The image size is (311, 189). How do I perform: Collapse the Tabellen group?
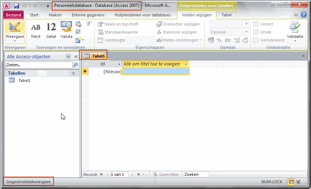[x=73, y=73]
